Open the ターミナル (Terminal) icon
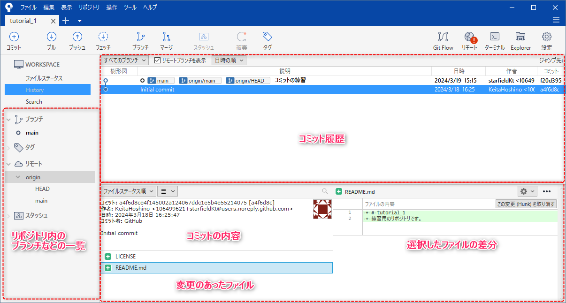Image resolution: width=566 pixels, height=303 pixels. tap(494, 41)
